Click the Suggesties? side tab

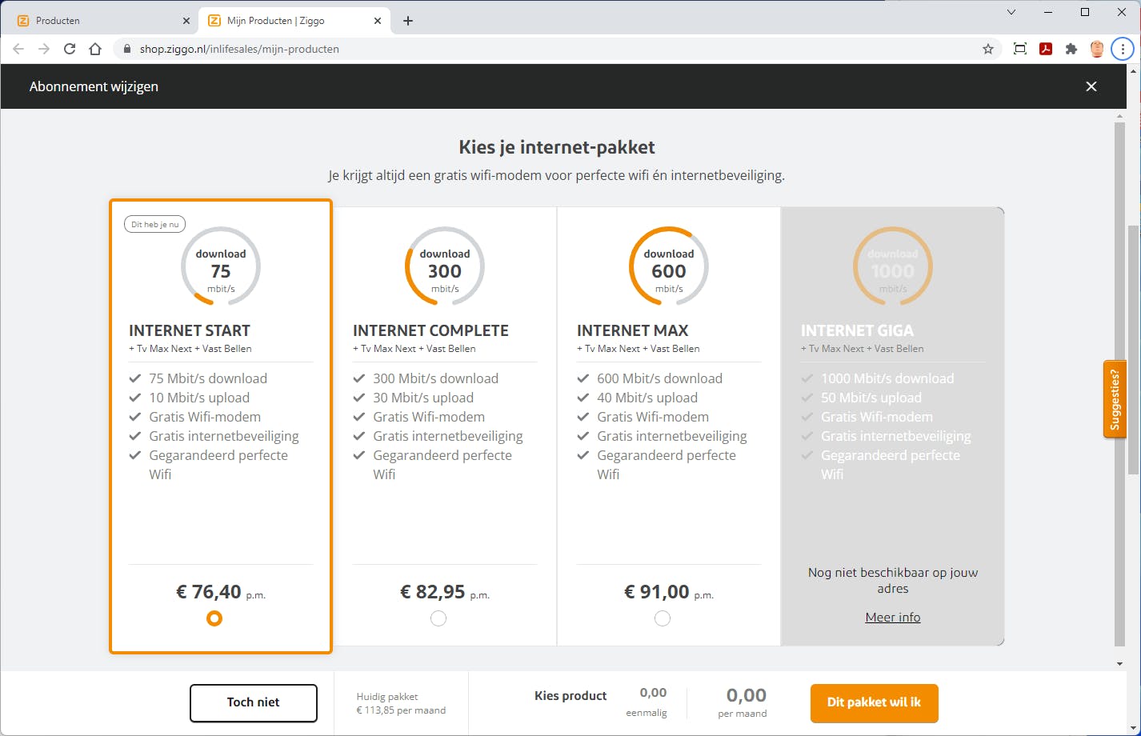[x=1115, y=399]
